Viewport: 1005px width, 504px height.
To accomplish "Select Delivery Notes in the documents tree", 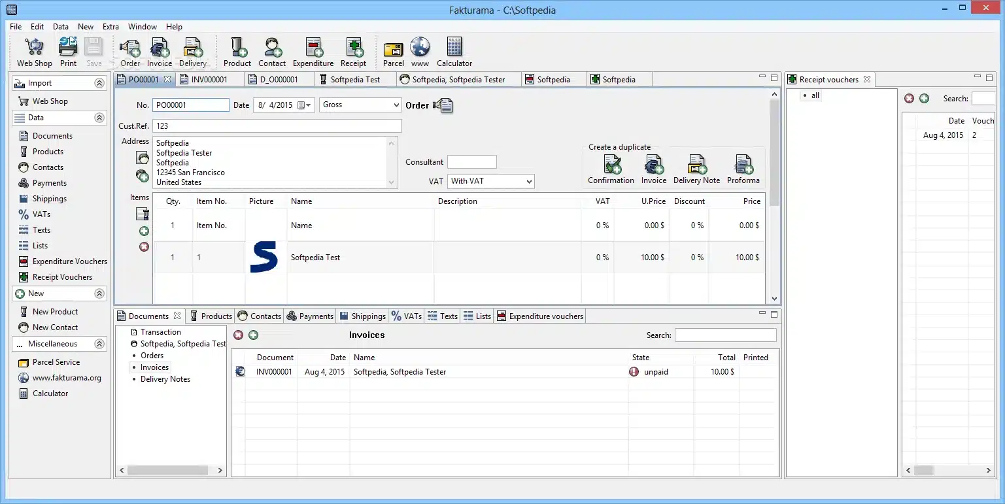I will click(x=165, y=379).
